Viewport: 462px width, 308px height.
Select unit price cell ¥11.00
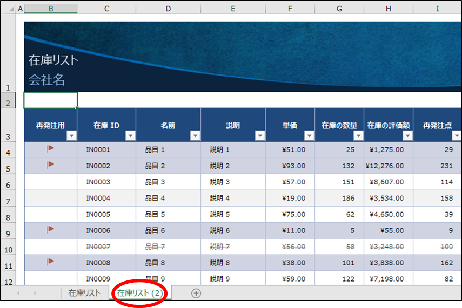[x=290, y=231]
